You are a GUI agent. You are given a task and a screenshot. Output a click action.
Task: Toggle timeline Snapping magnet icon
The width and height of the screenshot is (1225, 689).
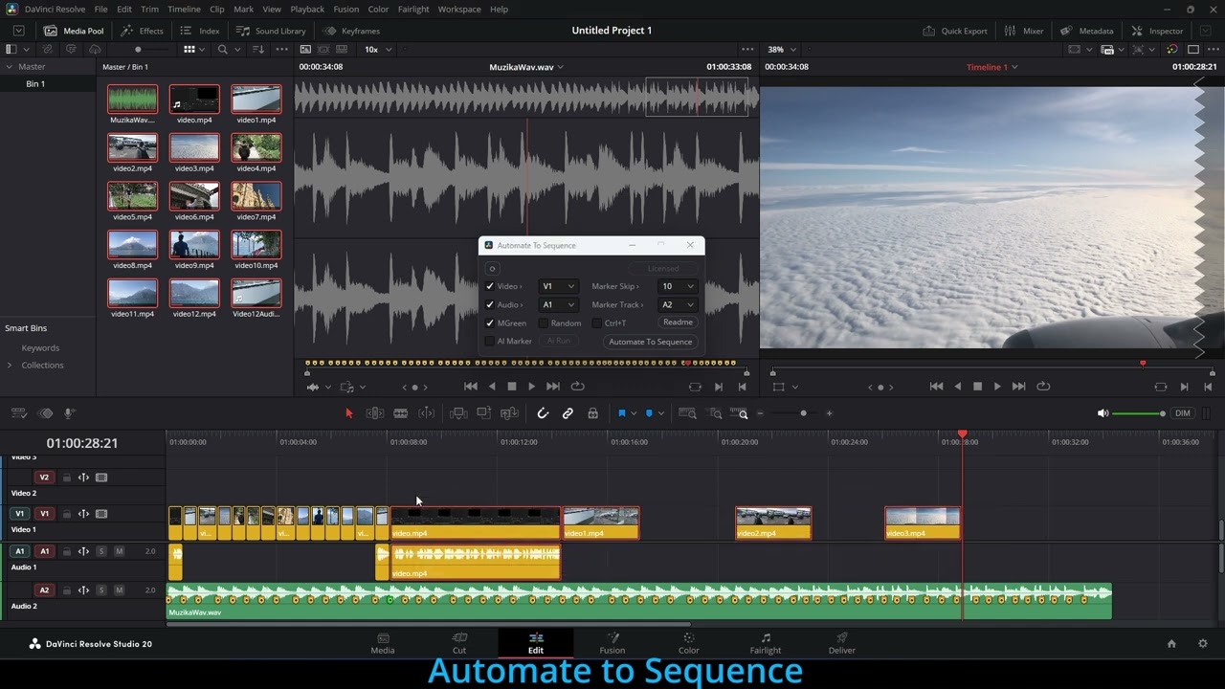pyautogui.click(x=543, y=413)
